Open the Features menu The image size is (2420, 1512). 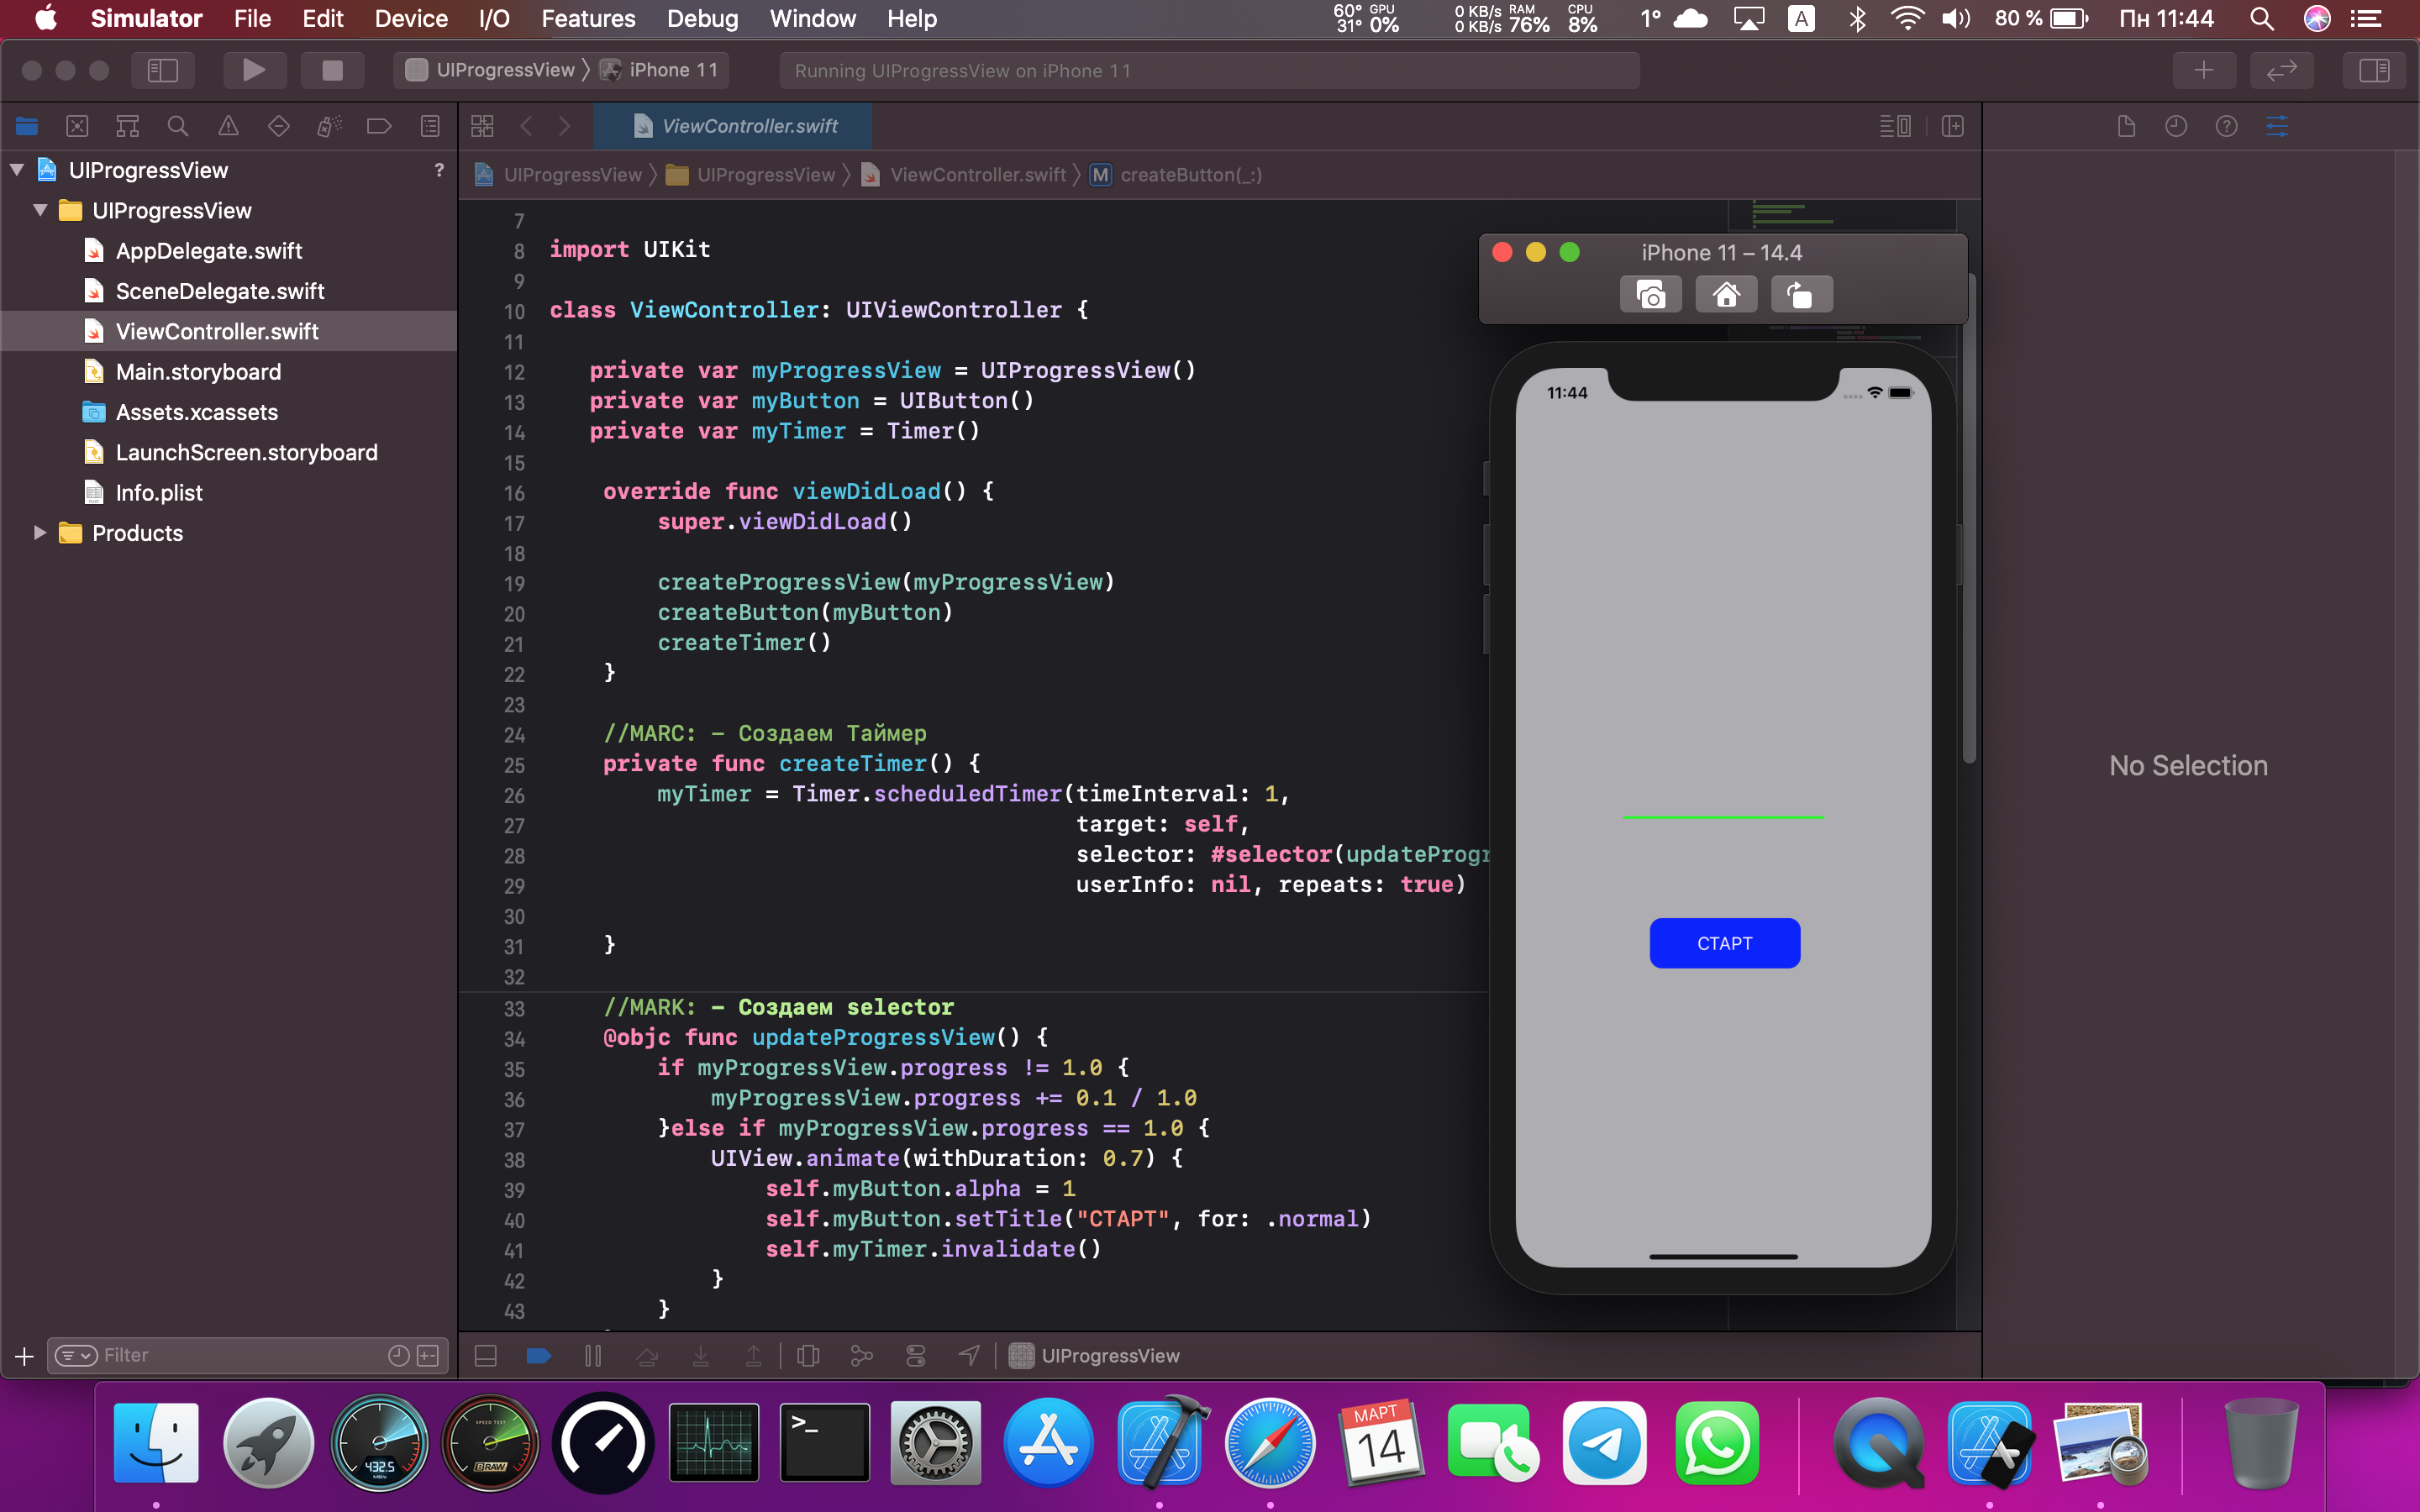click(x=588, y=19)
